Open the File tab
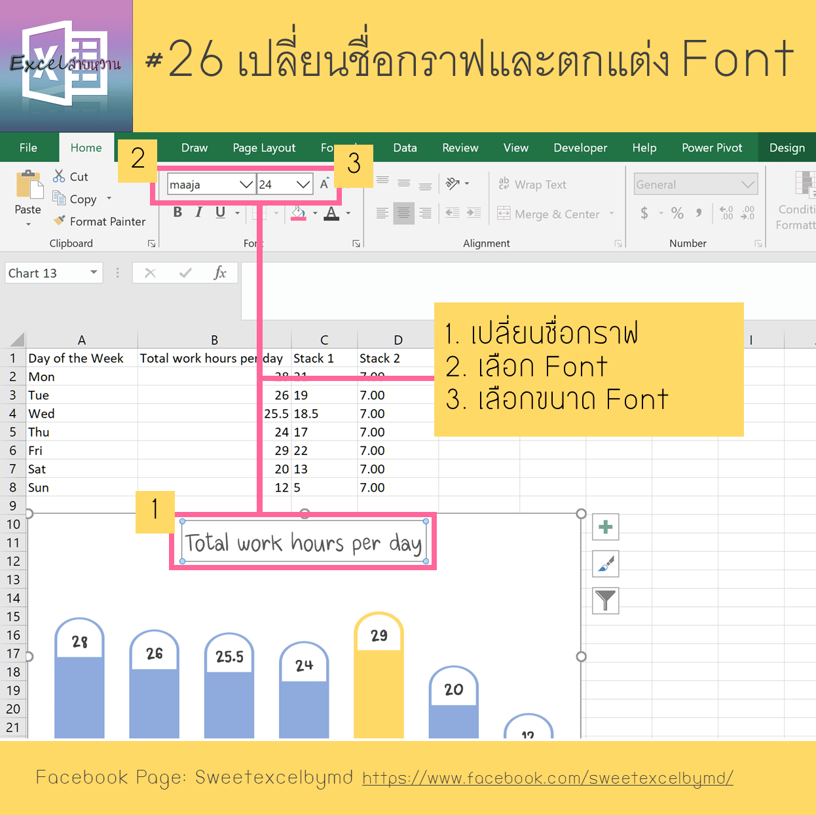This screenshot has width=816, height=815. [28, 147]
